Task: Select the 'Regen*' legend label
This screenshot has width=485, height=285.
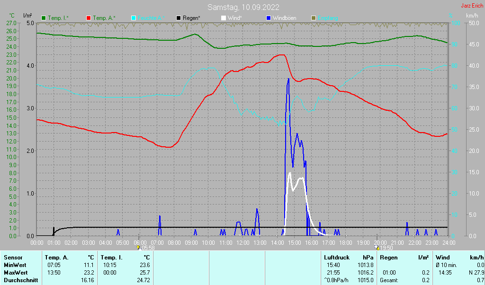Action: coord(191,18)
